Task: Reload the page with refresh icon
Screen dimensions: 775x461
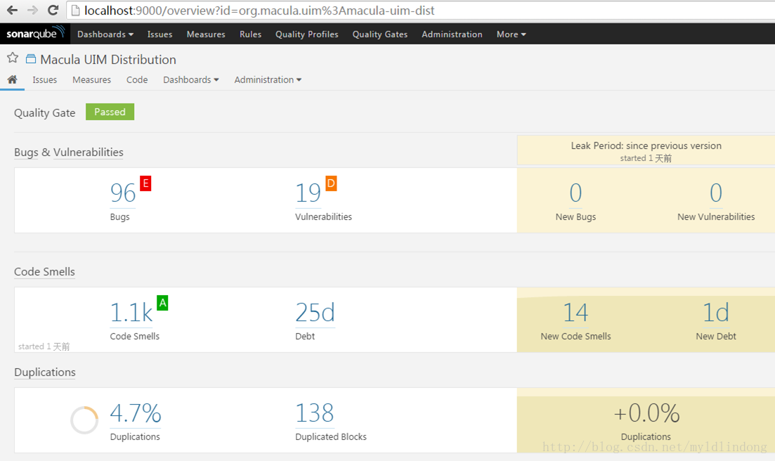Action: 53,10
